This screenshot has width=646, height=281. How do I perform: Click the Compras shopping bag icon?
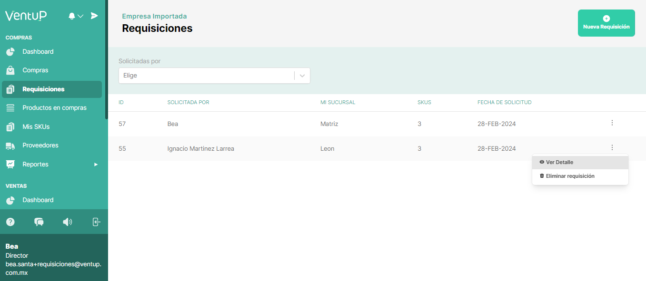10,70
